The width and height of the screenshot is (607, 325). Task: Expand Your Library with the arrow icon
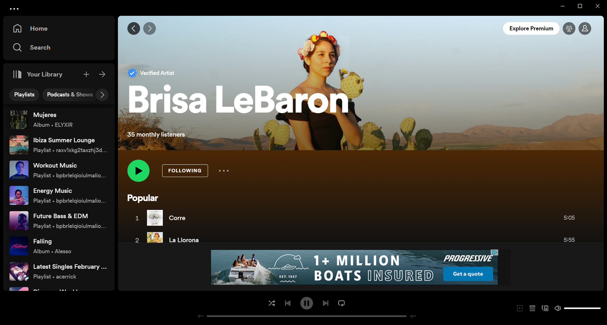click(102, 74)
